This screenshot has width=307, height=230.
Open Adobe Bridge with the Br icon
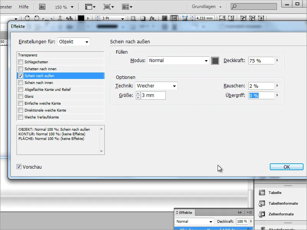(x=42, y=7)
